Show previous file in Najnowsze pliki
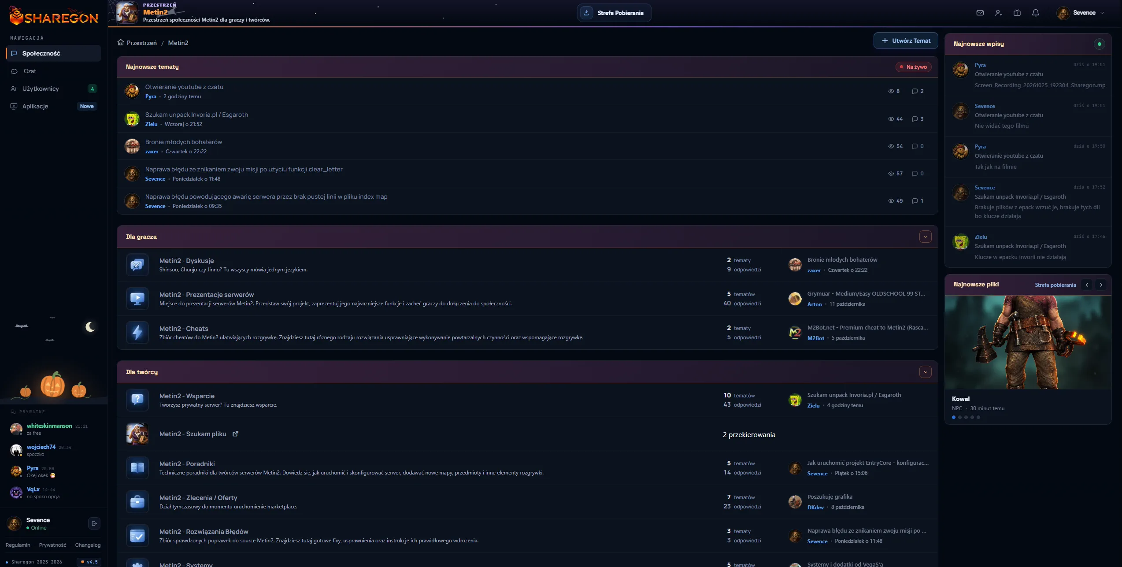The width and height of the screenshot is (1122, 567). click(1087, 285)
